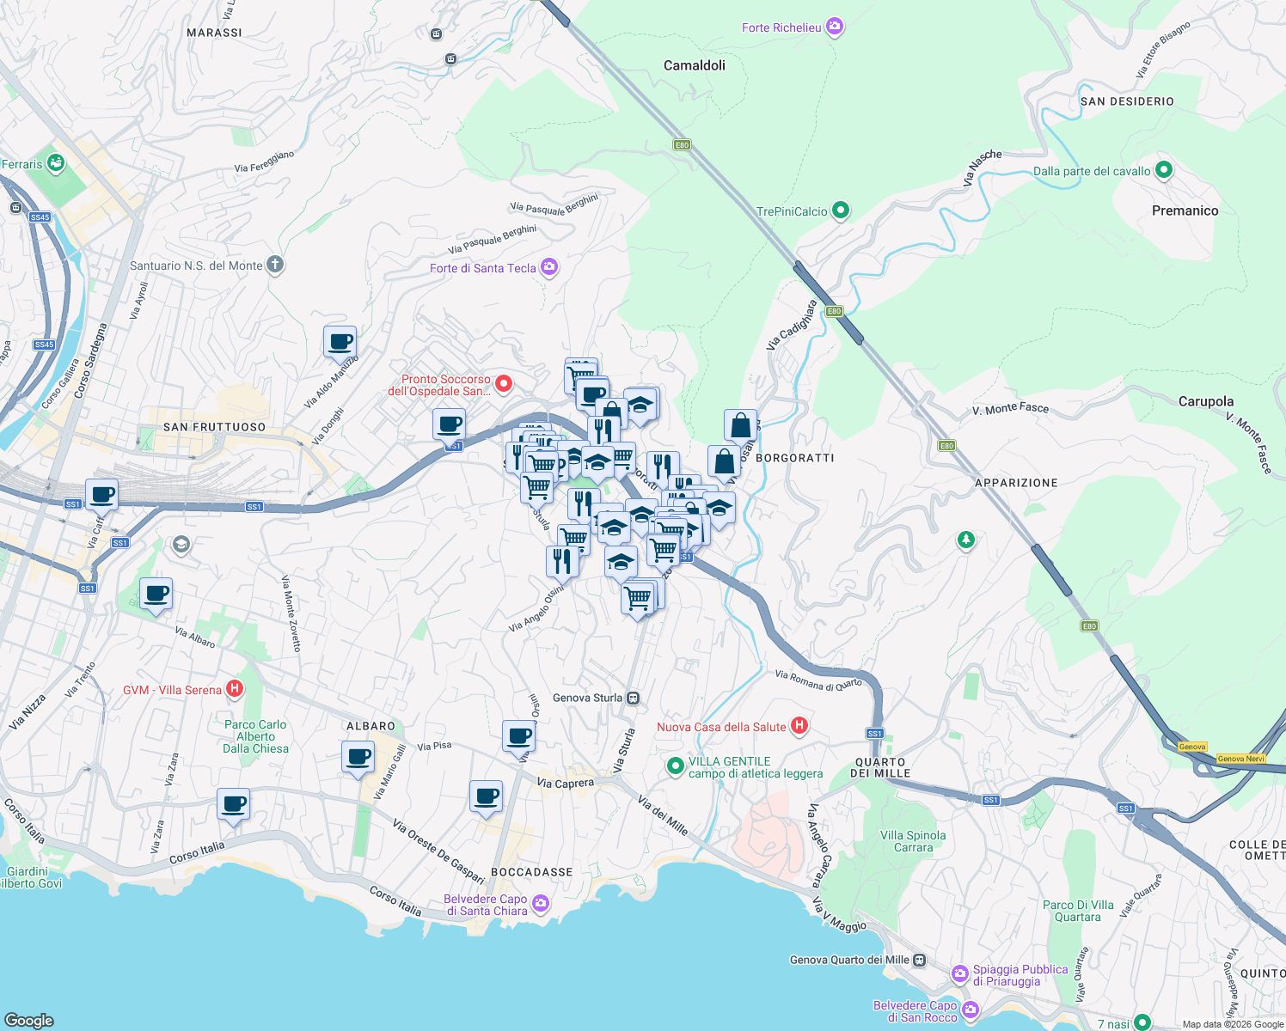Open the Forte di Santa Tecla fort icon
This screenshot has height=1031, width=1286.
(x=548, y=267)
